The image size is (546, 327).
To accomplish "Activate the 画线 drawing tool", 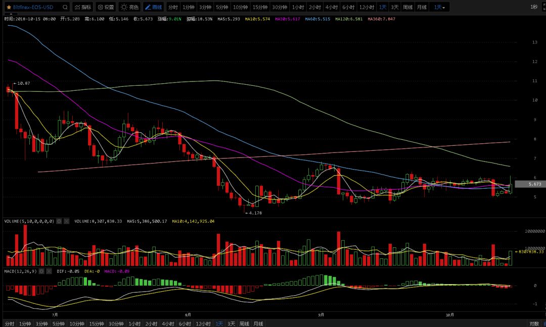I will [x=153, y=7].
